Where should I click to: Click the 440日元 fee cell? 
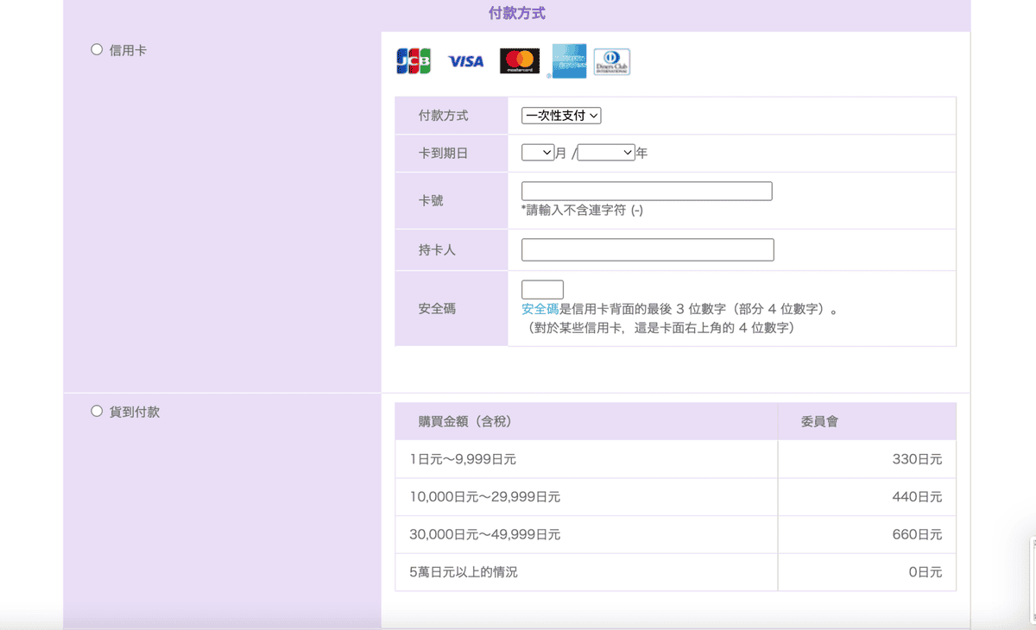click(867, 497)
